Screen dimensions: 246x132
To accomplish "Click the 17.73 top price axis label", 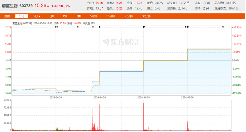I will pos(8,28).
